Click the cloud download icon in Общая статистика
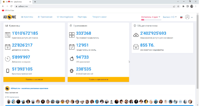199x106 pixels. pyautogui.click(x=136, y=35)
